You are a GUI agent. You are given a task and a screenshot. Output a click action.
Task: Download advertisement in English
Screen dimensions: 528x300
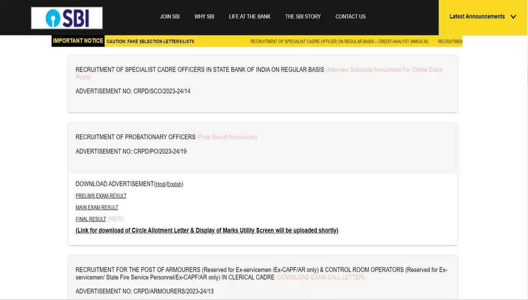pyautogui.click(x=174, y=184)
